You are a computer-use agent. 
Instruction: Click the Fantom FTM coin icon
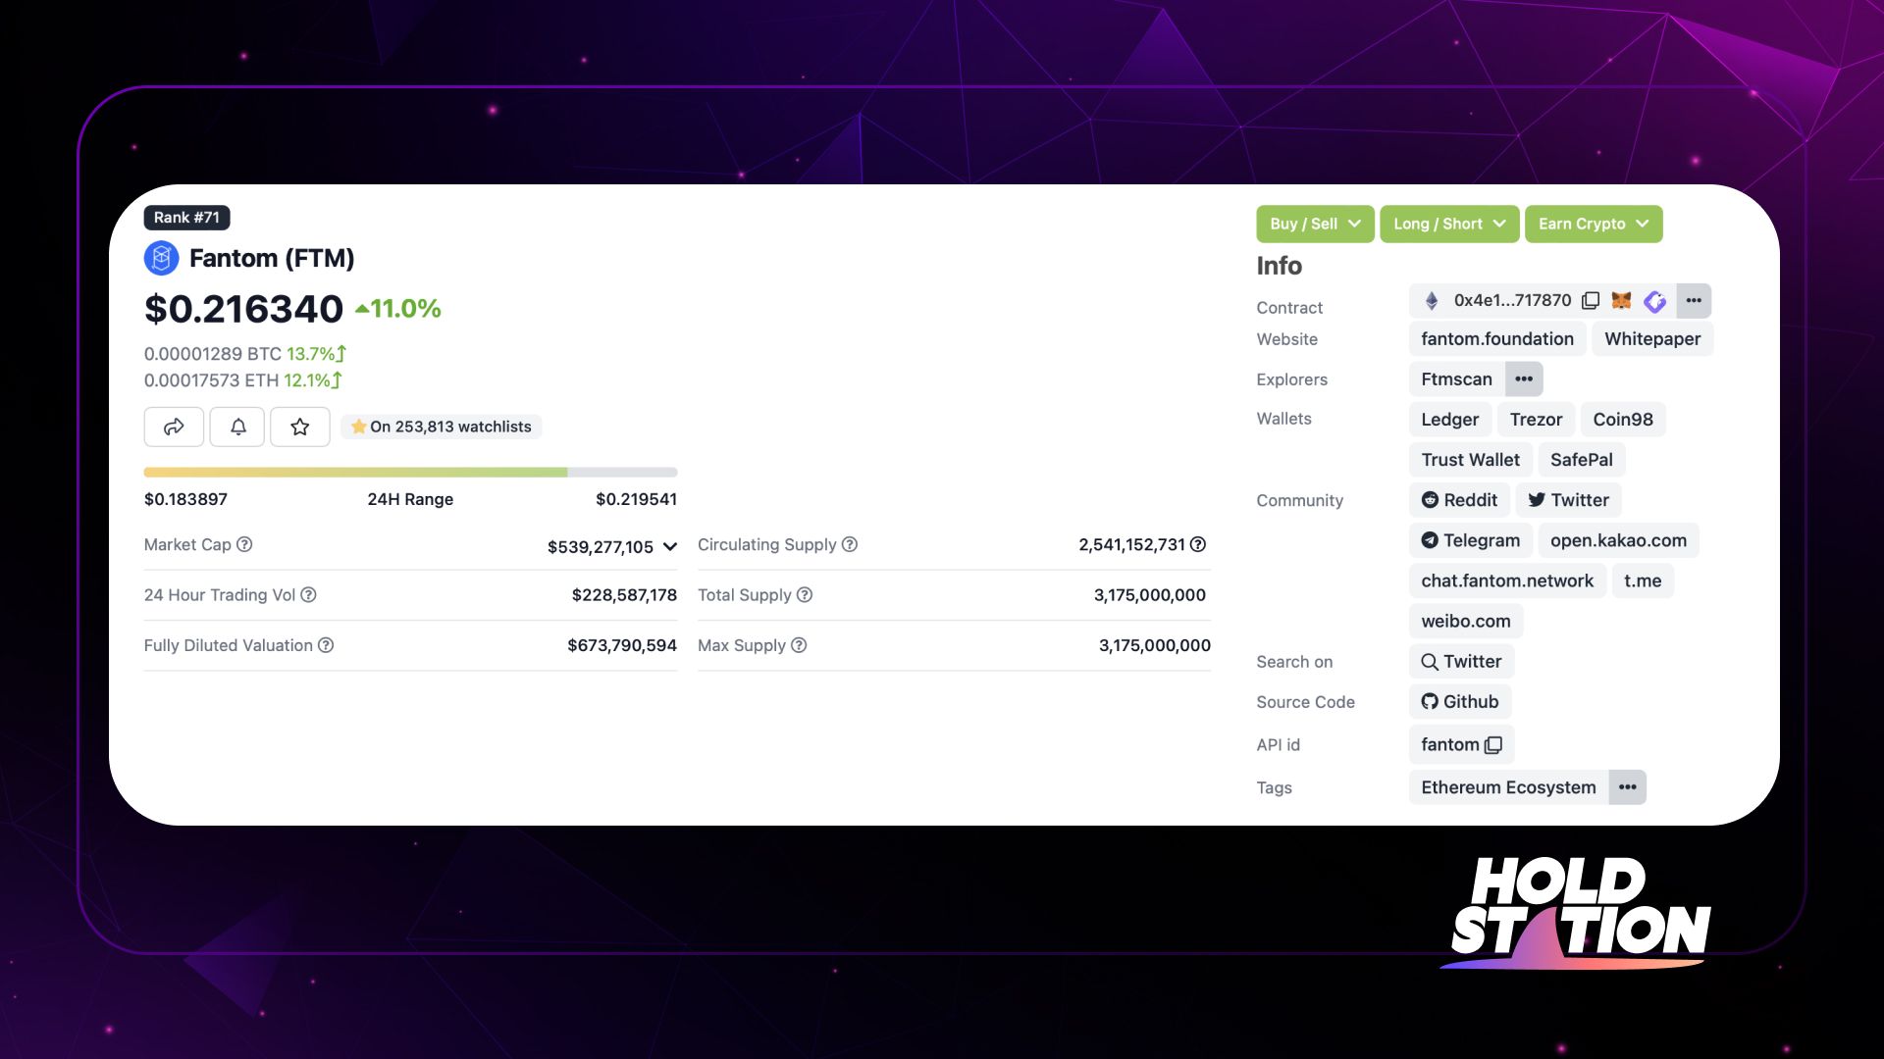click(x=161, y=256)
